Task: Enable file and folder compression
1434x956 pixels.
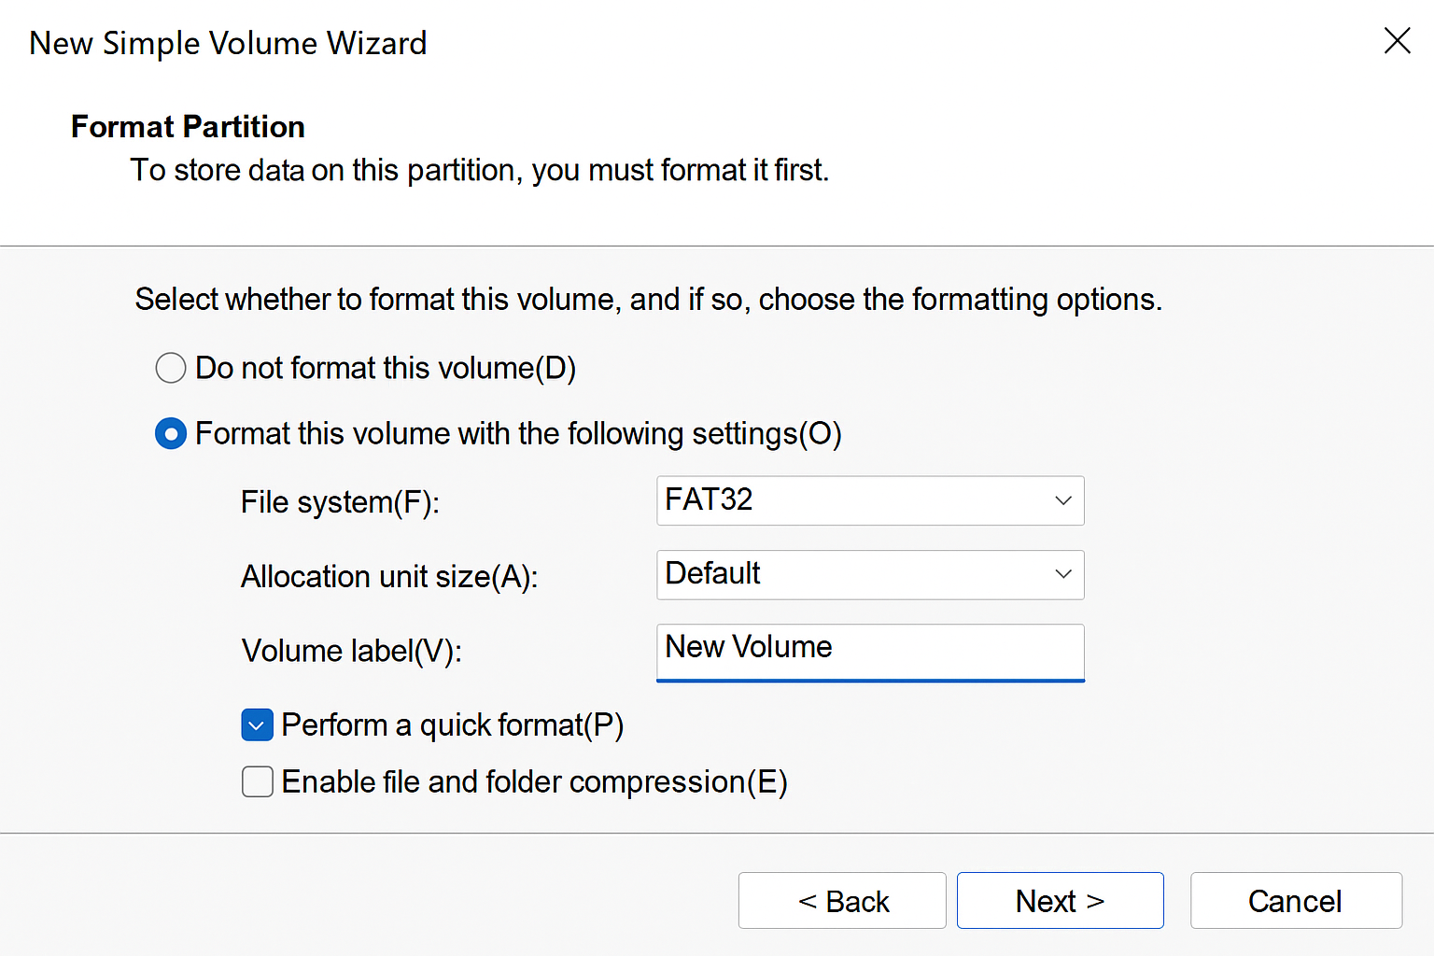Action: coord(257,781)
